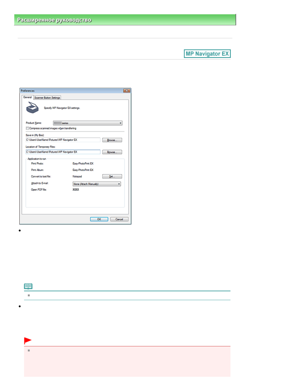Click the Convert to text file label

coord(41,177)
